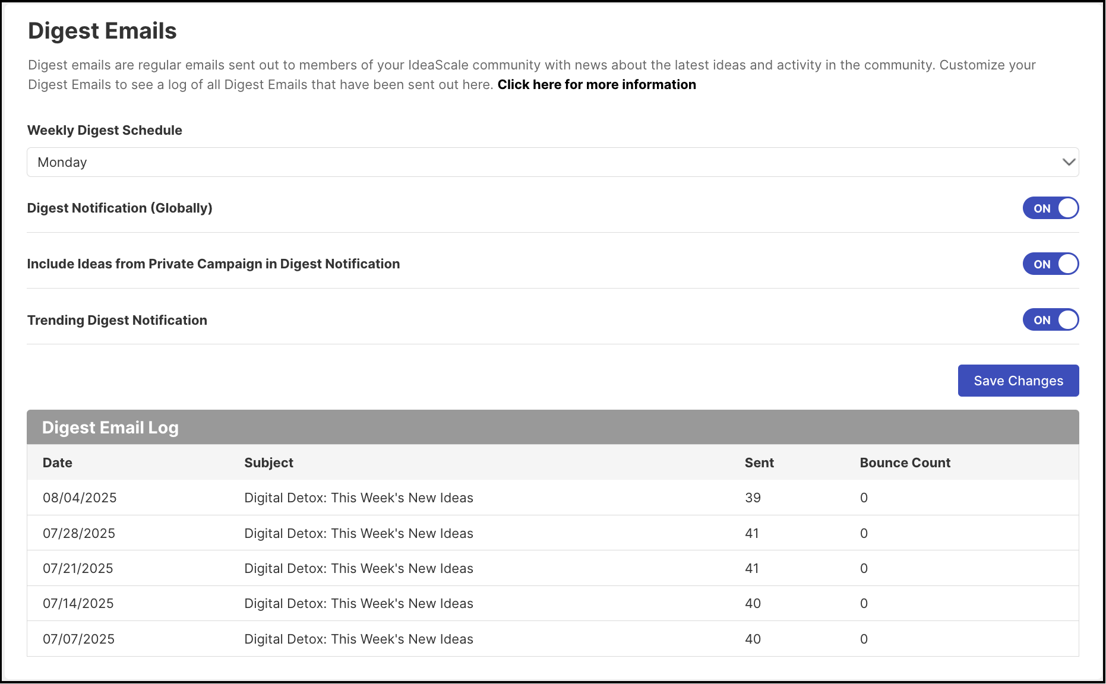Click the Digest Emails page heading
This screenshot has height=684, width=1106.
tap(102, 31)
